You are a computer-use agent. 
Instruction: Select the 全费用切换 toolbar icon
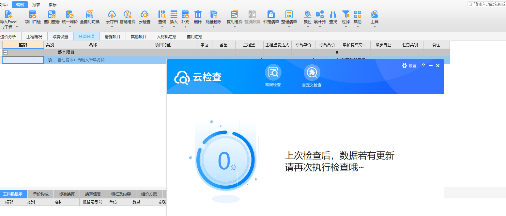tap(90, 14)
